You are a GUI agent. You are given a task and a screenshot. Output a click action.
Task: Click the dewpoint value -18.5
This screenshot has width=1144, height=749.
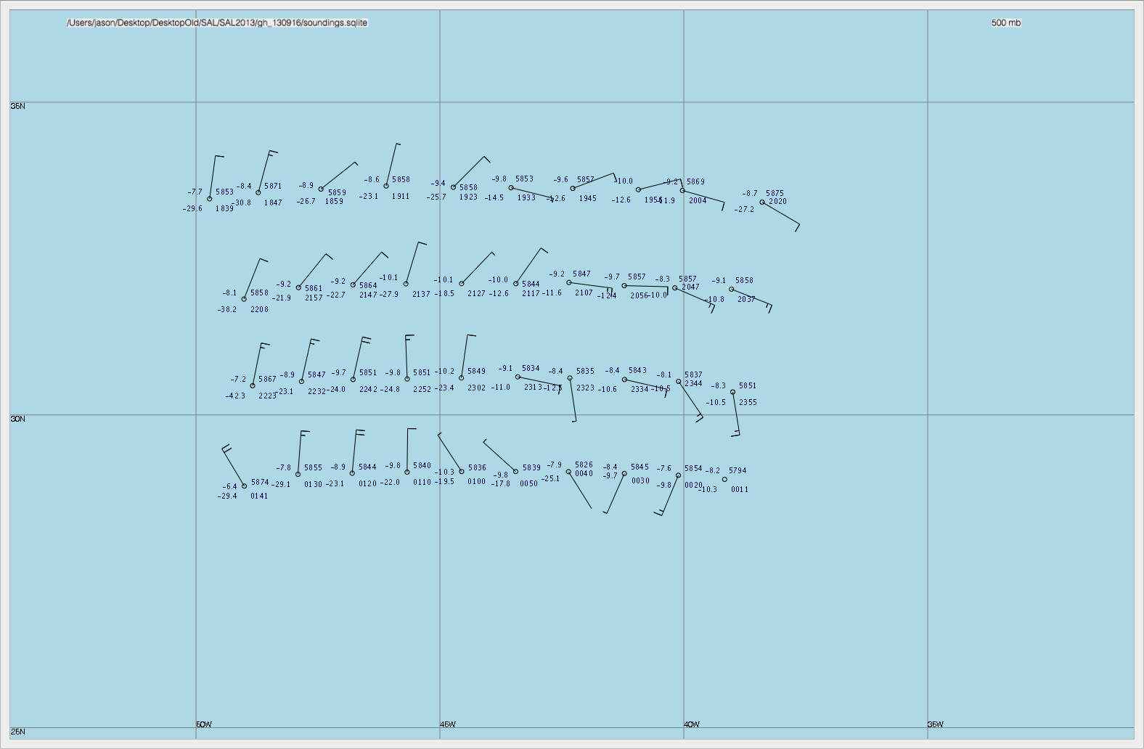444,294
